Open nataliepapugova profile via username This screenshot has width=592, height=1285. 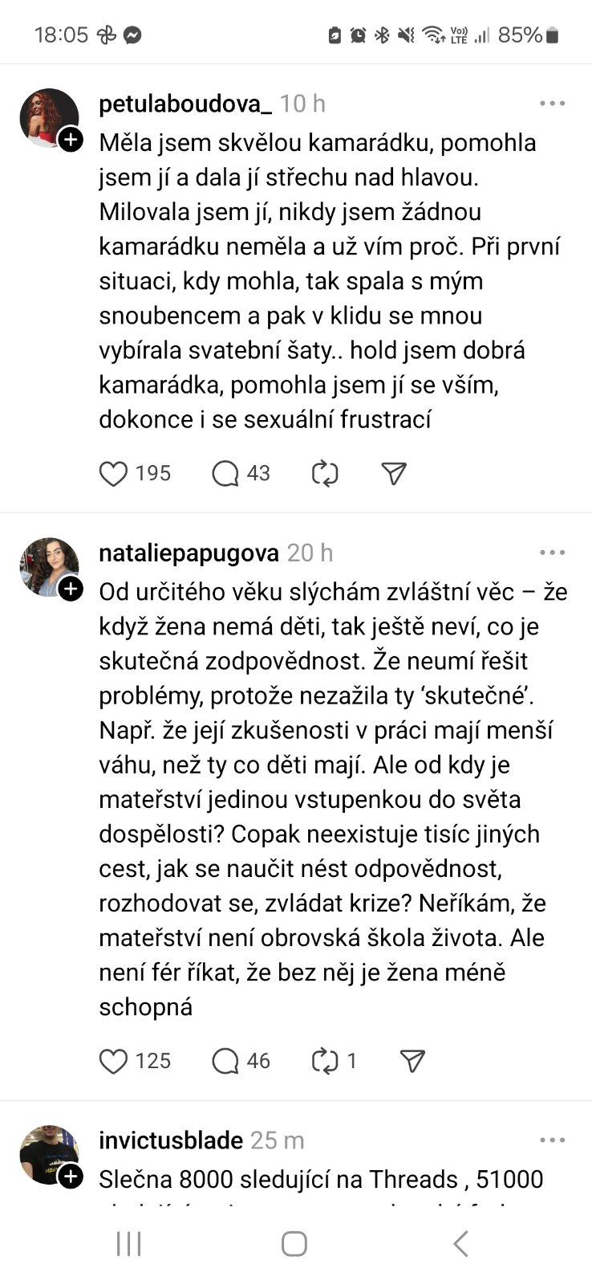click(x=189, y=553)
